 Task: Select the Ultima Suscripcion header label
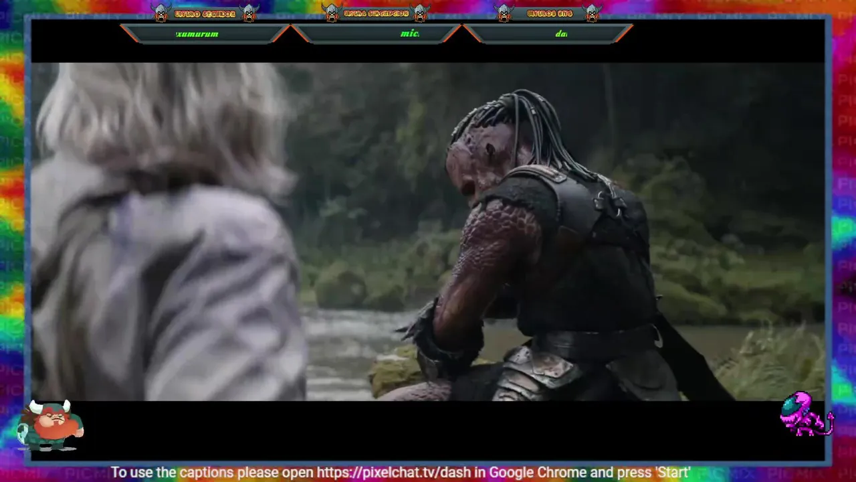pyautogui.click(x=376, y=14)
